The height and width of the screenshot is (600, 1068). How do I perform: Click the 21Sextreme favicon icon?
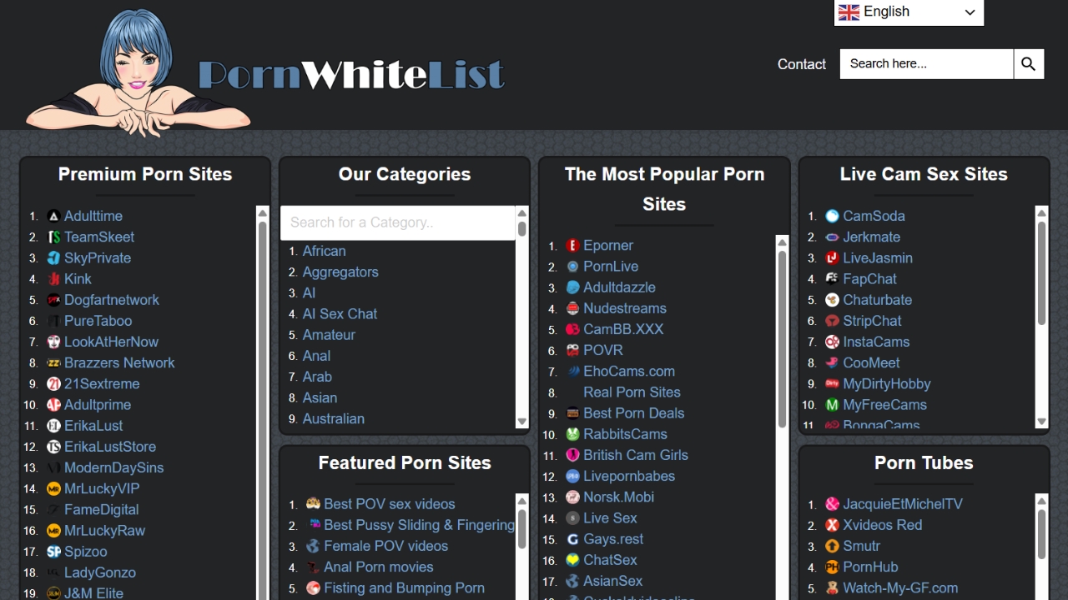coord(53,384)
